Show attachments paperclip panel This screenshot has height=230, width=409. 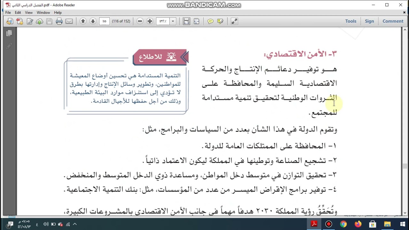[x=9, y=46]
